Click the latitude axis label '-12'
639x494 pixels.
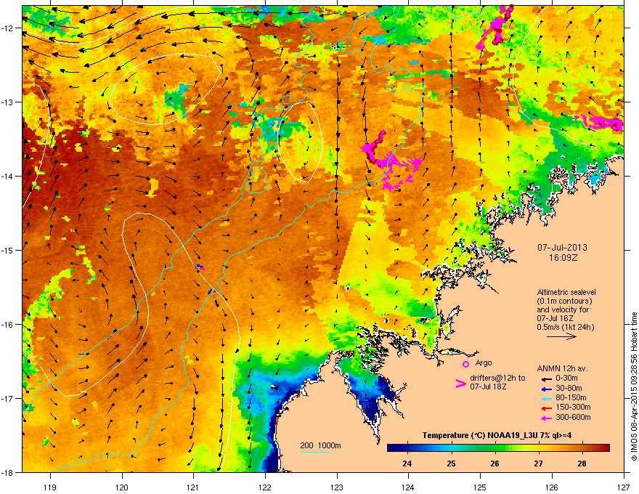pos(7,28)
